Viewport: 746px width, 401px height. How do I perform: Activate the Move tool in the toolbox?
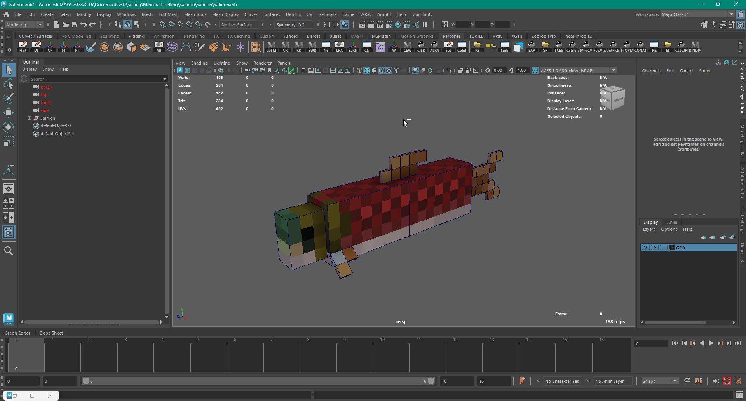9,113
